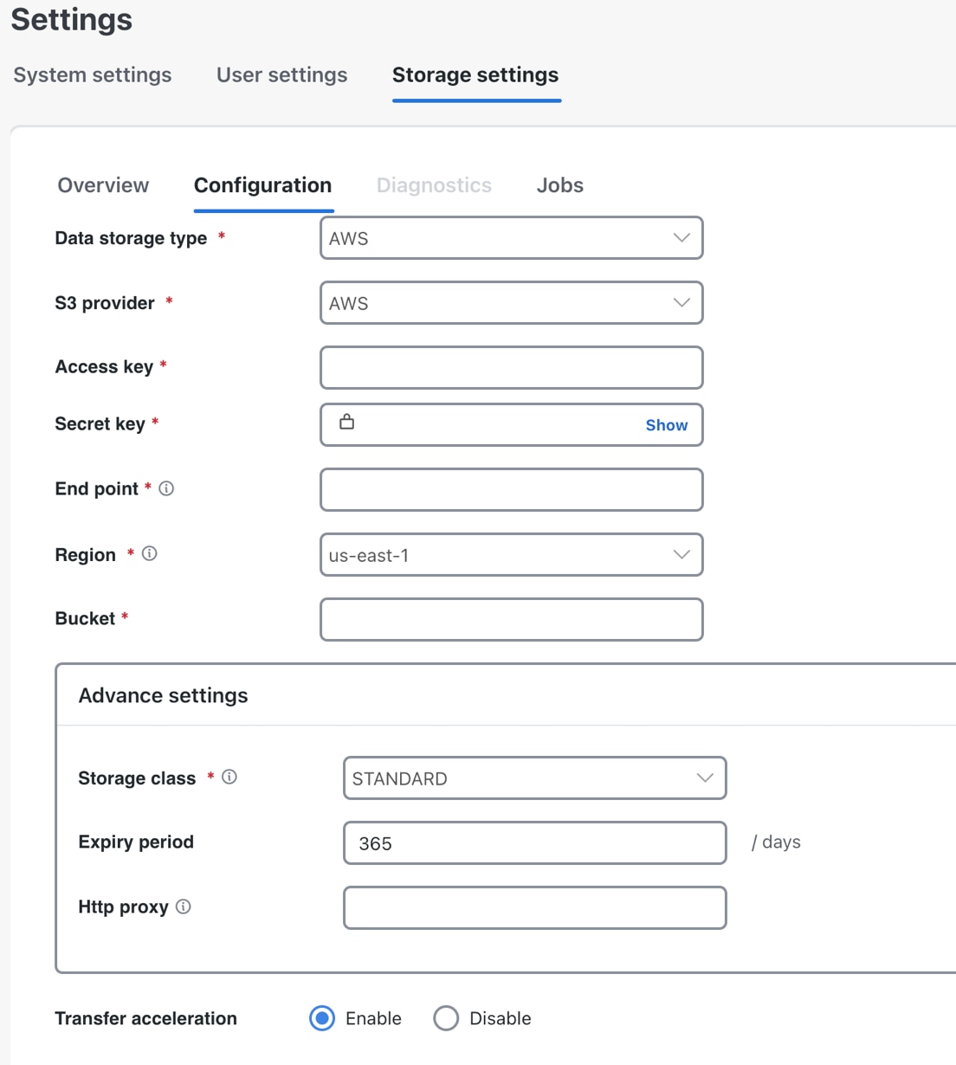This screenshot has width=956, height=1065.
Task: Click the Bucket input field
Action: click(511, 619)
